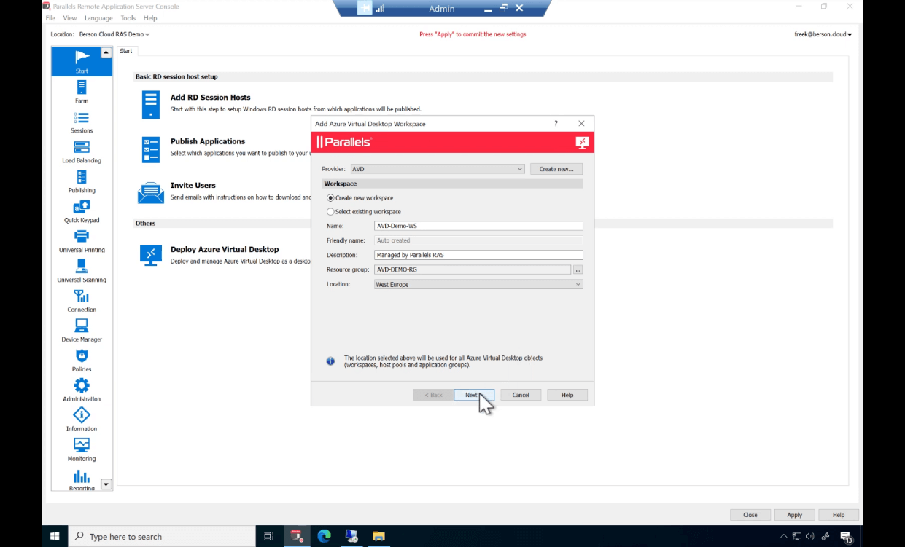This screenshot has height=547, width=905.
Task: Select the Sessions sidebar icon
Action: click(81, 121)
